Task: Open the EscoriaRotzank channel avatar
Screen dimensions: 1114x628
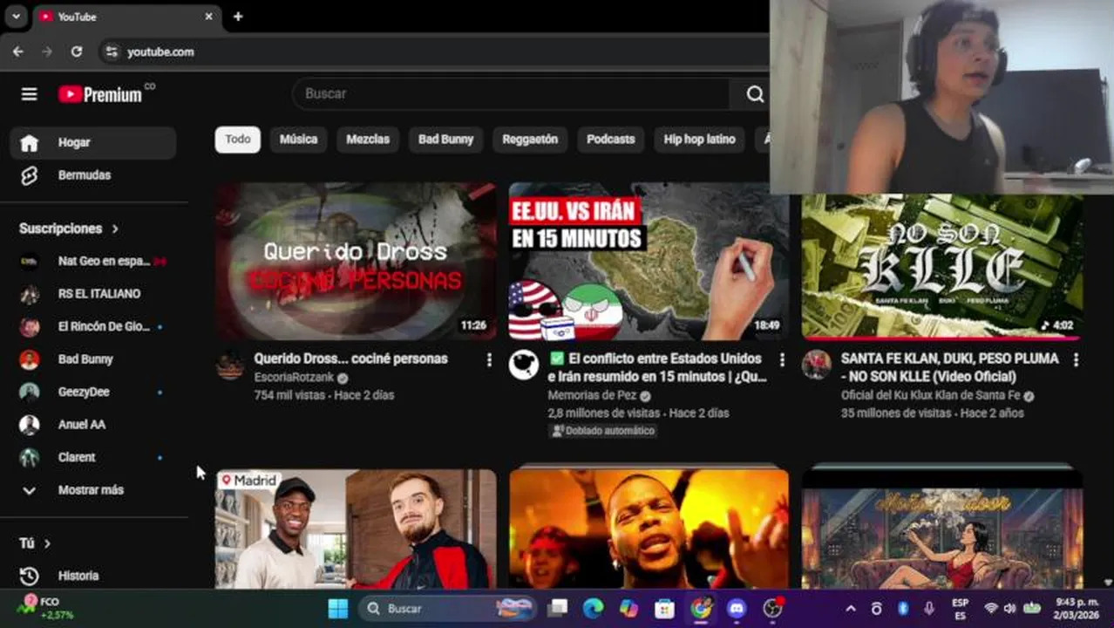Action: tap(230, 365)
